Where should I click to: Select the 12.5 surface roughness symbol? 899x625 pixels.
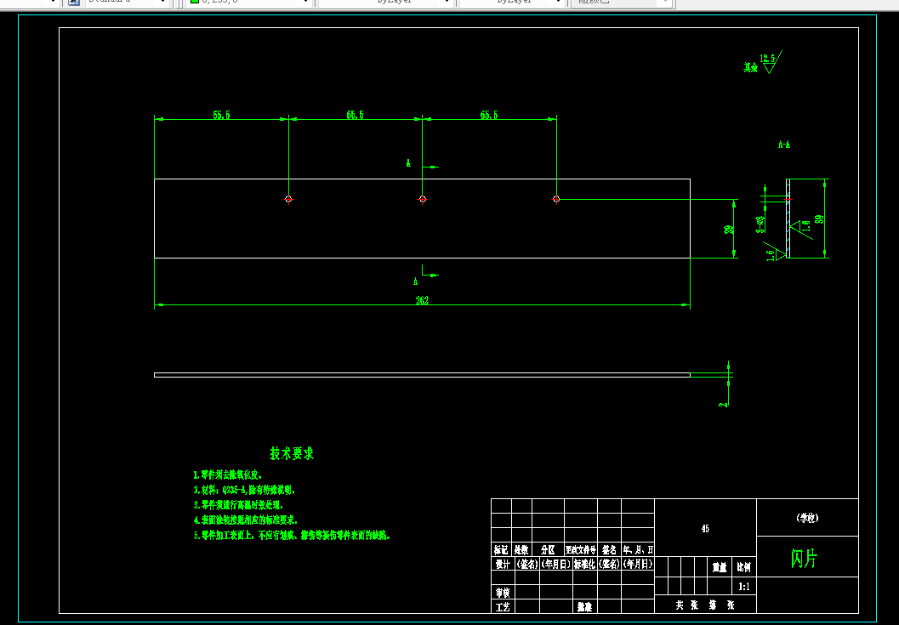coord(771,62)
